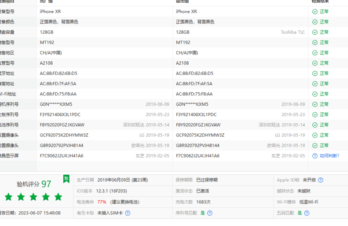The width and height of the screenshot is (348, 226).
Task: Click the question mark icon in the F7C9062J2UKJH41A6 row
Action: (315, 156)
